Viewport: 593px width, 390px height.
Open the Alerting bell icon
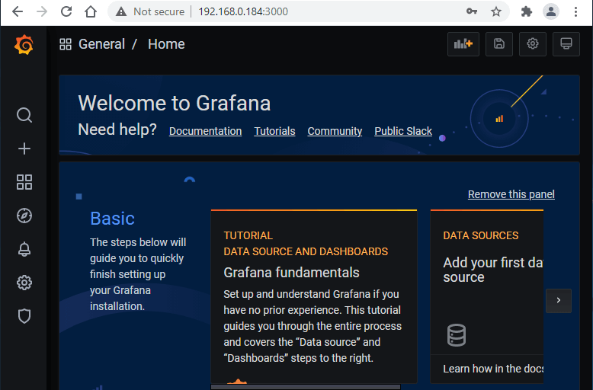pos(24,249)
